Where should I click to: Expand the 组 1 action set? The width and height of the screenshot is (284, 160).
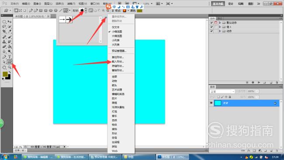[x=220, y=27]
